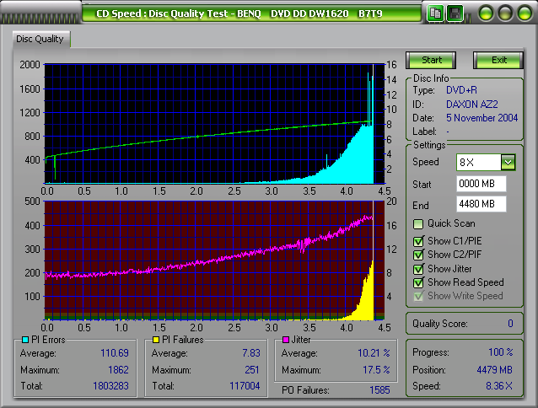Click the Jitter Maximum value 17.5 %
Viewport: 538px width, 408px height.
point(376,370)
